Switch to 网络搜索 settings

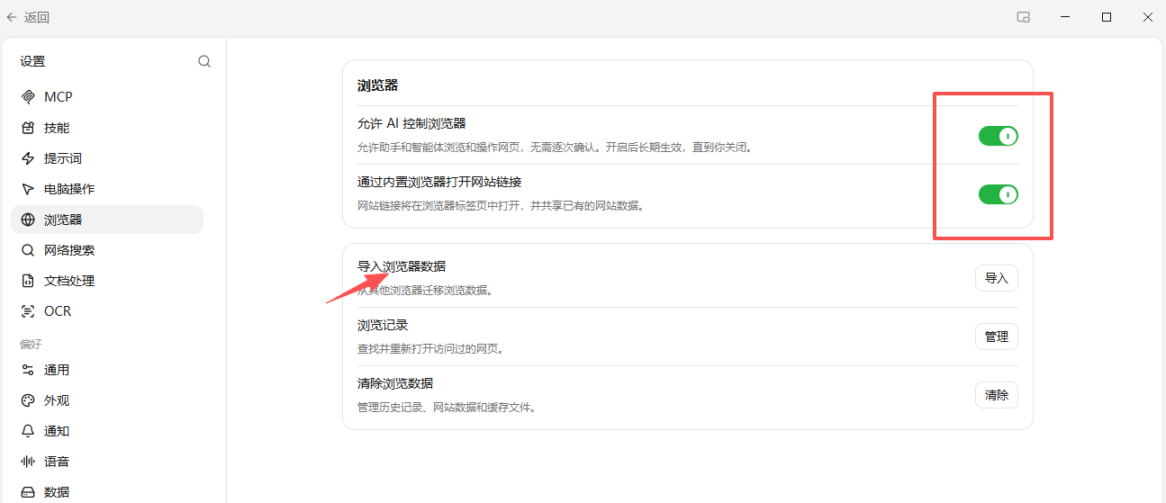(107, 250)
